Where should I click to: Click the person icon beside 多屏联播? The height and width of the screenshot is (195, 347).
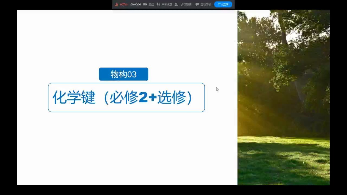(x=176, y=4)
